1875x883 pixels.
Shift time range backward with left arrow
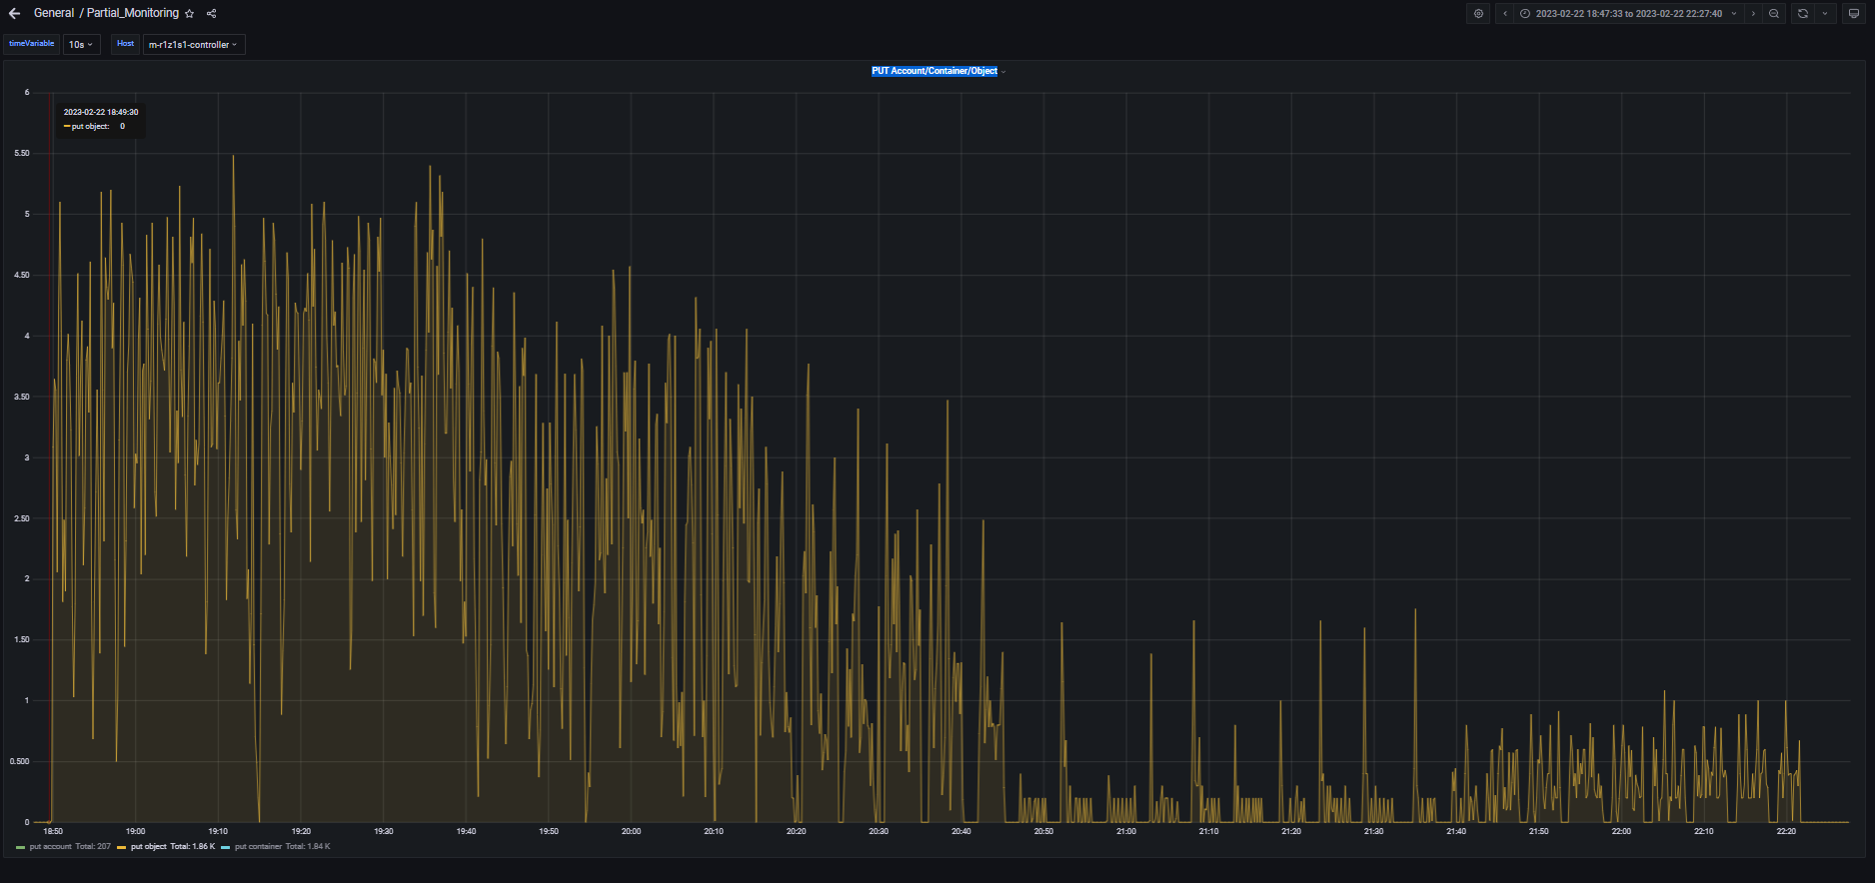1505,14
